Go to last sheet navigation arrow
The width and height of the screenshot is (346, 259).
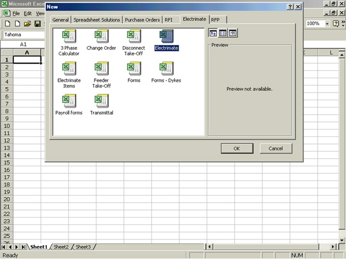pyautogui.click(x=24, y=247)
